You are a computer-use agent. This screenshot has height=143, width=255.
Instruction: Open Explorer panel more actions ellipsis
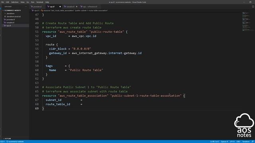tap(26, 7)
